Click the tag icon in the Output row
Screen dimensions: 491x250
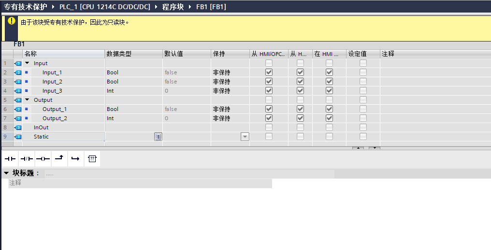(x=18, y=100)
